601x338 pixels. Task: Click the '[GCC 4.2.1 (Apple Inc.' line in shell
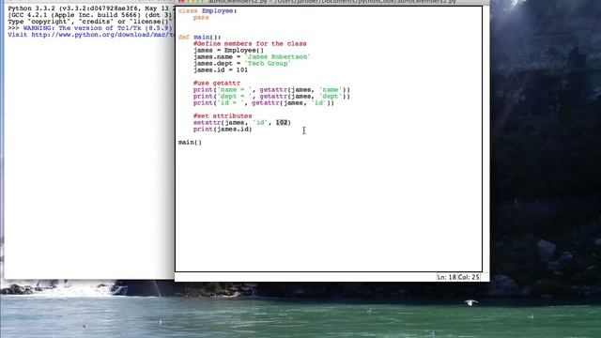click(90, 15)
